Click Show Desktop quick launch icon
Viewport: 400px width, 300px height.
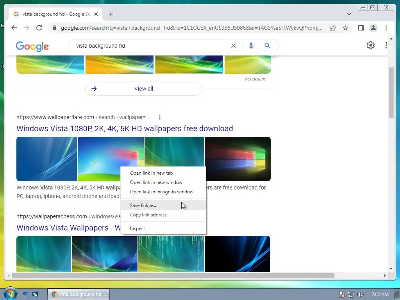click(x=26, y=294)
